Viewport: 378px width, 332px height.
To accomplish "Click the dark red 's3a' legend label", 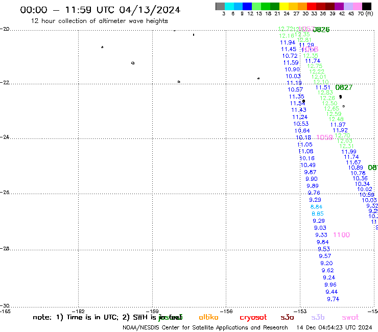I will [x=287, y=317].
